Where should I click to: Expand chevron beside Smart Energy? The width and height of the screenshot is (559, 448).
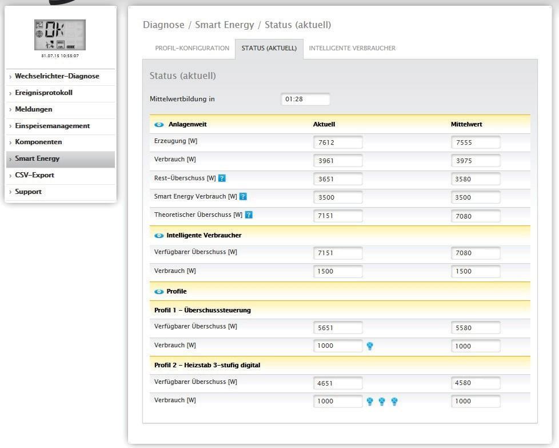(10, 159)
